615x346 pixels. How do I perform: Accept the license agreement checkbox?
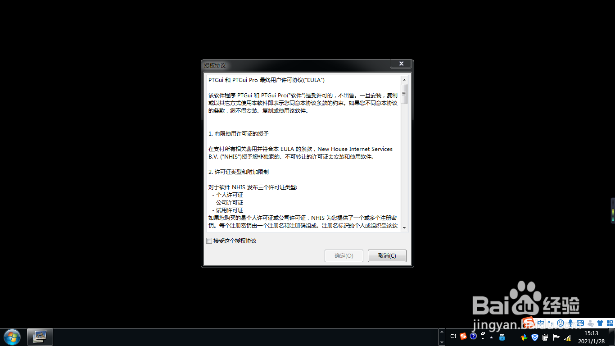[x=209, y=241]
